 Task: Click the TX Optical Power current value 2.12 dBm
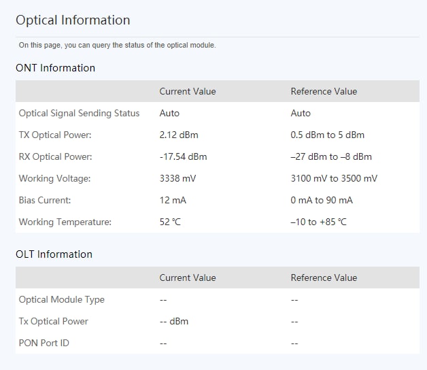(x=179, y=135)
